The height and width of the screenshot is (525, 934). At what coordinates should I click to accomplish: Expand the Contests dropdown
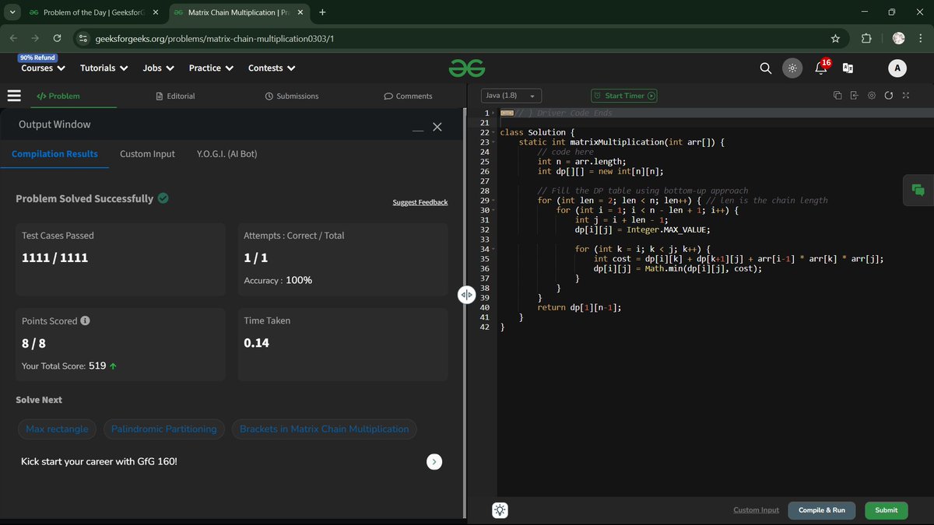click(x=272, y=68)
